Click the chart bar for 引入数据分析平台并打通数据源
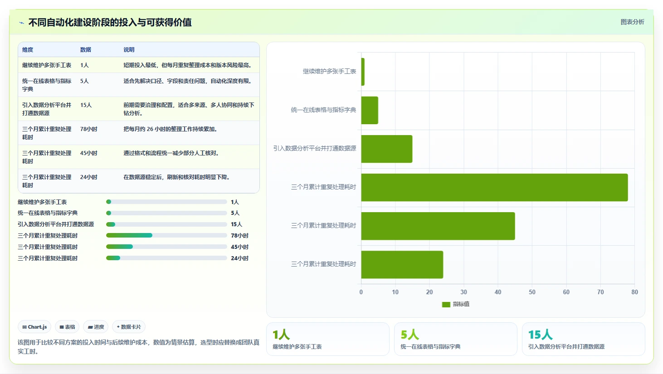663x374 pixels. point(387,149)
